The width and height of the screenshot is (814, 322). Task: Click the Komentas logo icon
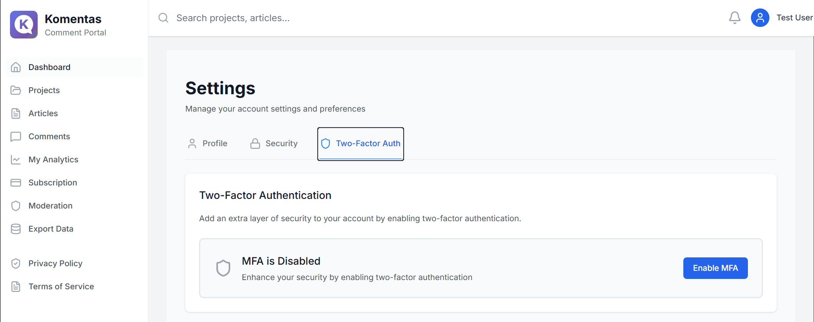pyautogui.click(x=24, y=25)
